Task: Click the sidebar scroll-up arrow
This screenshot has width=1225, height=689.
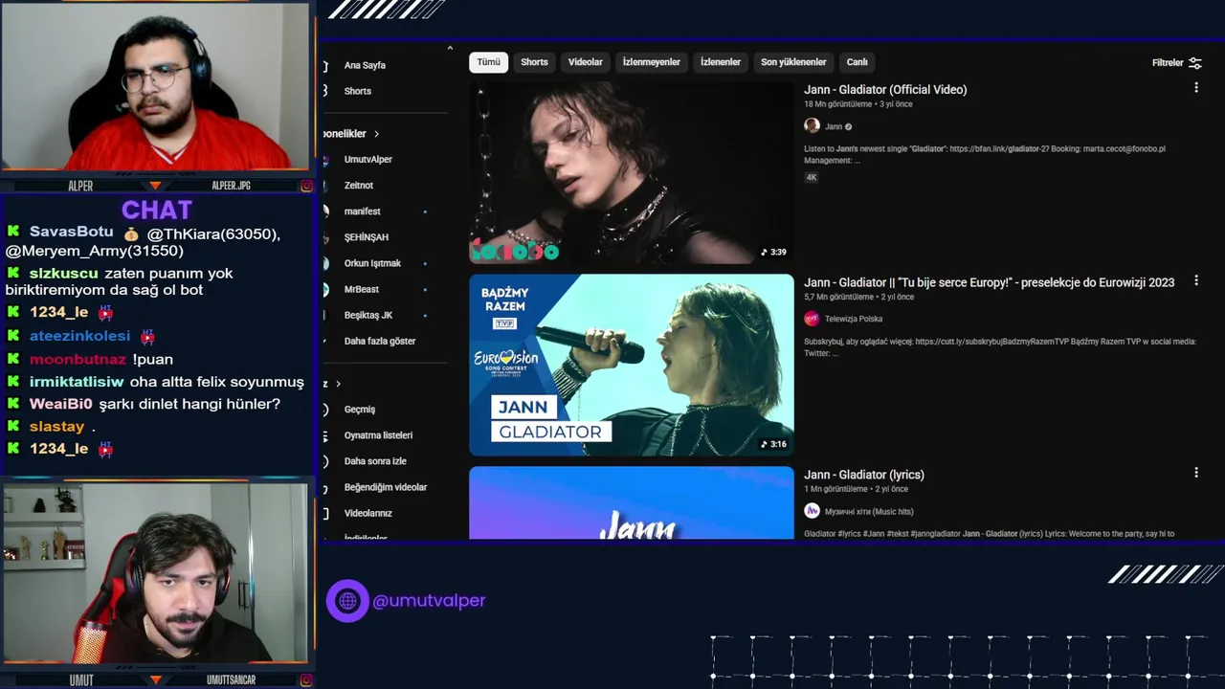Action: click(450, 48)
